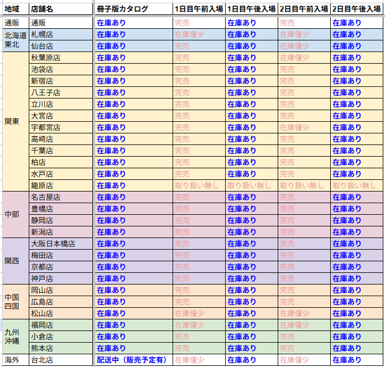Click the 松山店 store name cell
The image size is (385, 367).
61,313
